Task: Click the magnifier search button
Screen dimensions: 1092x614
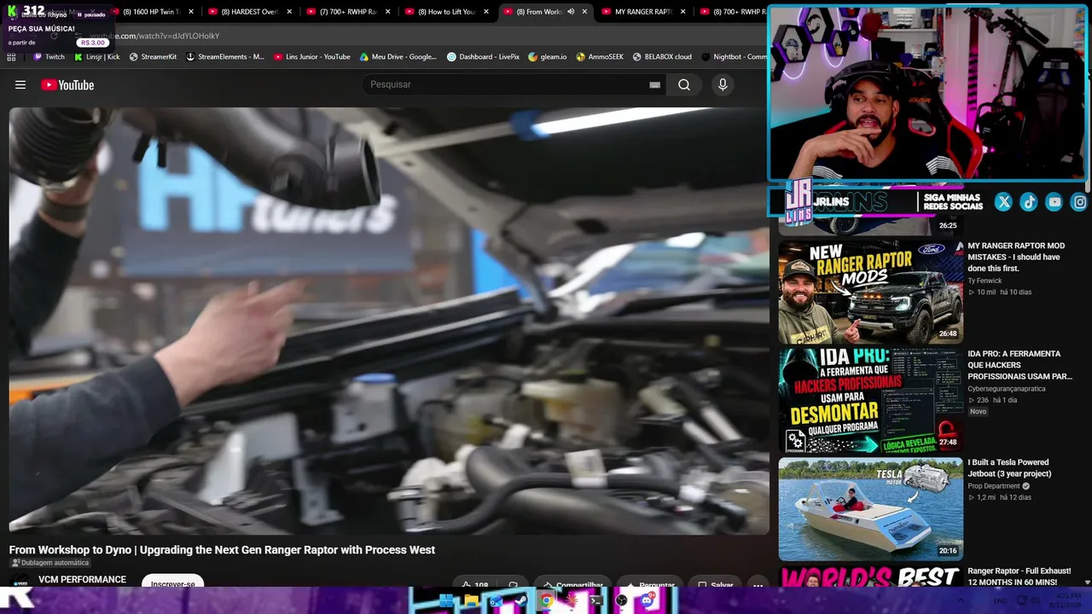Action: click(684, 84)
